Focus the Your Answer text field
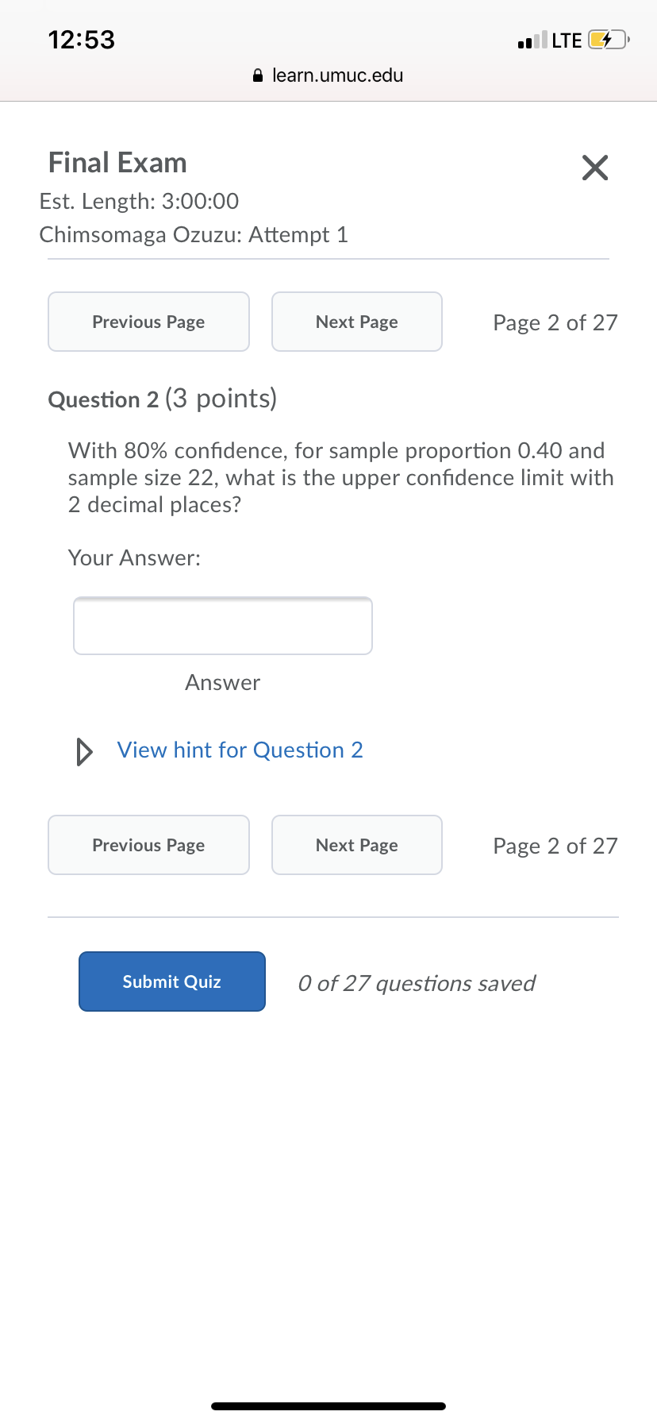The width and height of the screenshot is (657, 1423). pos(222,626)
